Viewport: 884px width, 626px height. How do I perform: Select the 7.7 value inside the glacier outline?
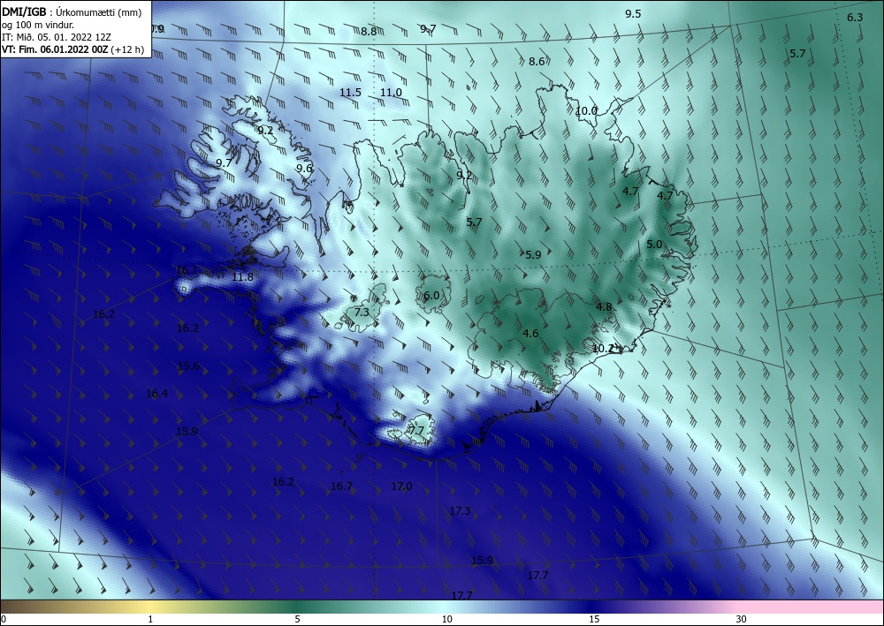(x=416, y=431)
